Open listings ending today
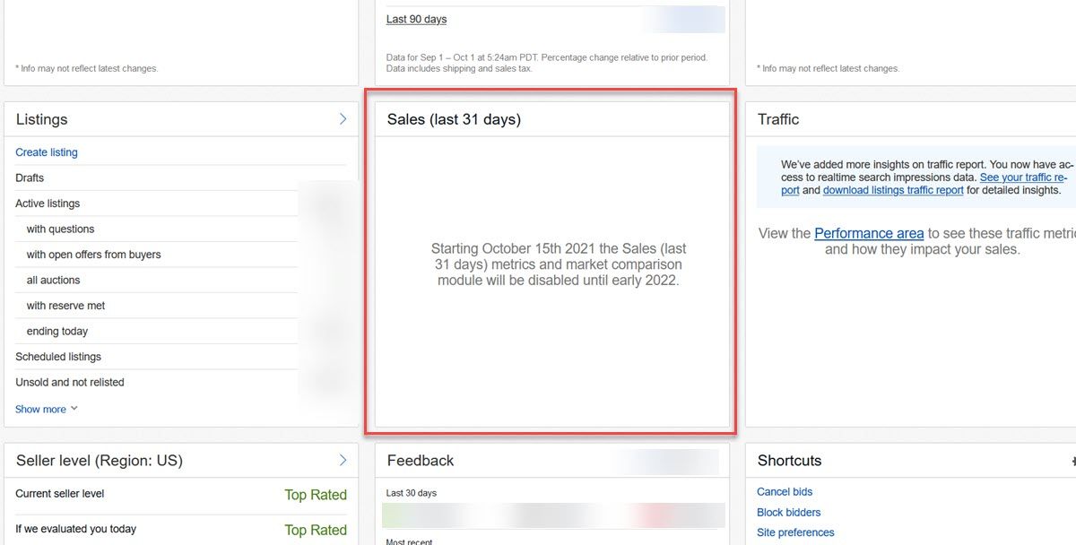Image resolution: width=1076 pixels, height=545 pixels. click(x=57, y=331)
